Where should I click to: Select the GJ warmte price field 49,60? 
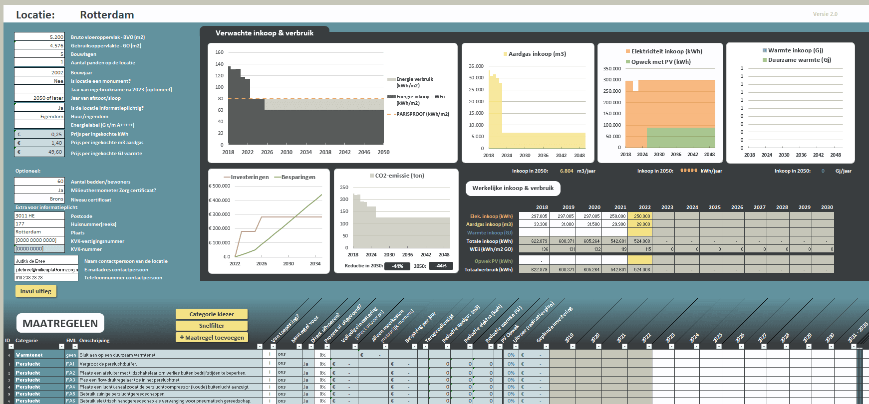click(x=39, y=152)
